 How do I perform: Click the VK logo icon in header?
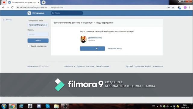[29, 13]
